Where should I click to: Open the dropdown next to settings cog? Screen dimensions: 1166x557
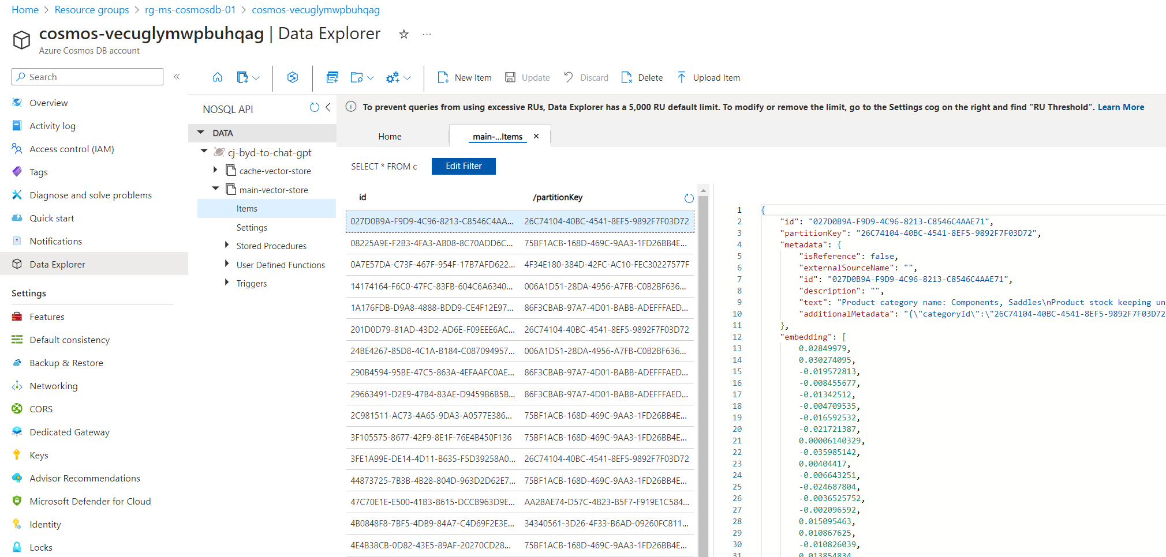pyautogui.click(x=408, y=78)
